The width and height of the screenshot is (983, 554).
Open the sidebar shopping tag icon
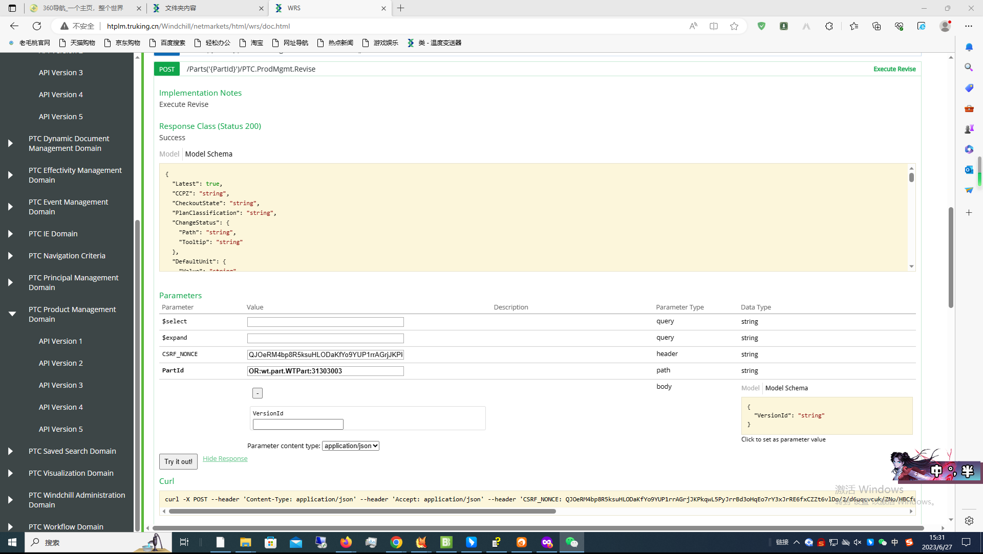click(969, 88)
